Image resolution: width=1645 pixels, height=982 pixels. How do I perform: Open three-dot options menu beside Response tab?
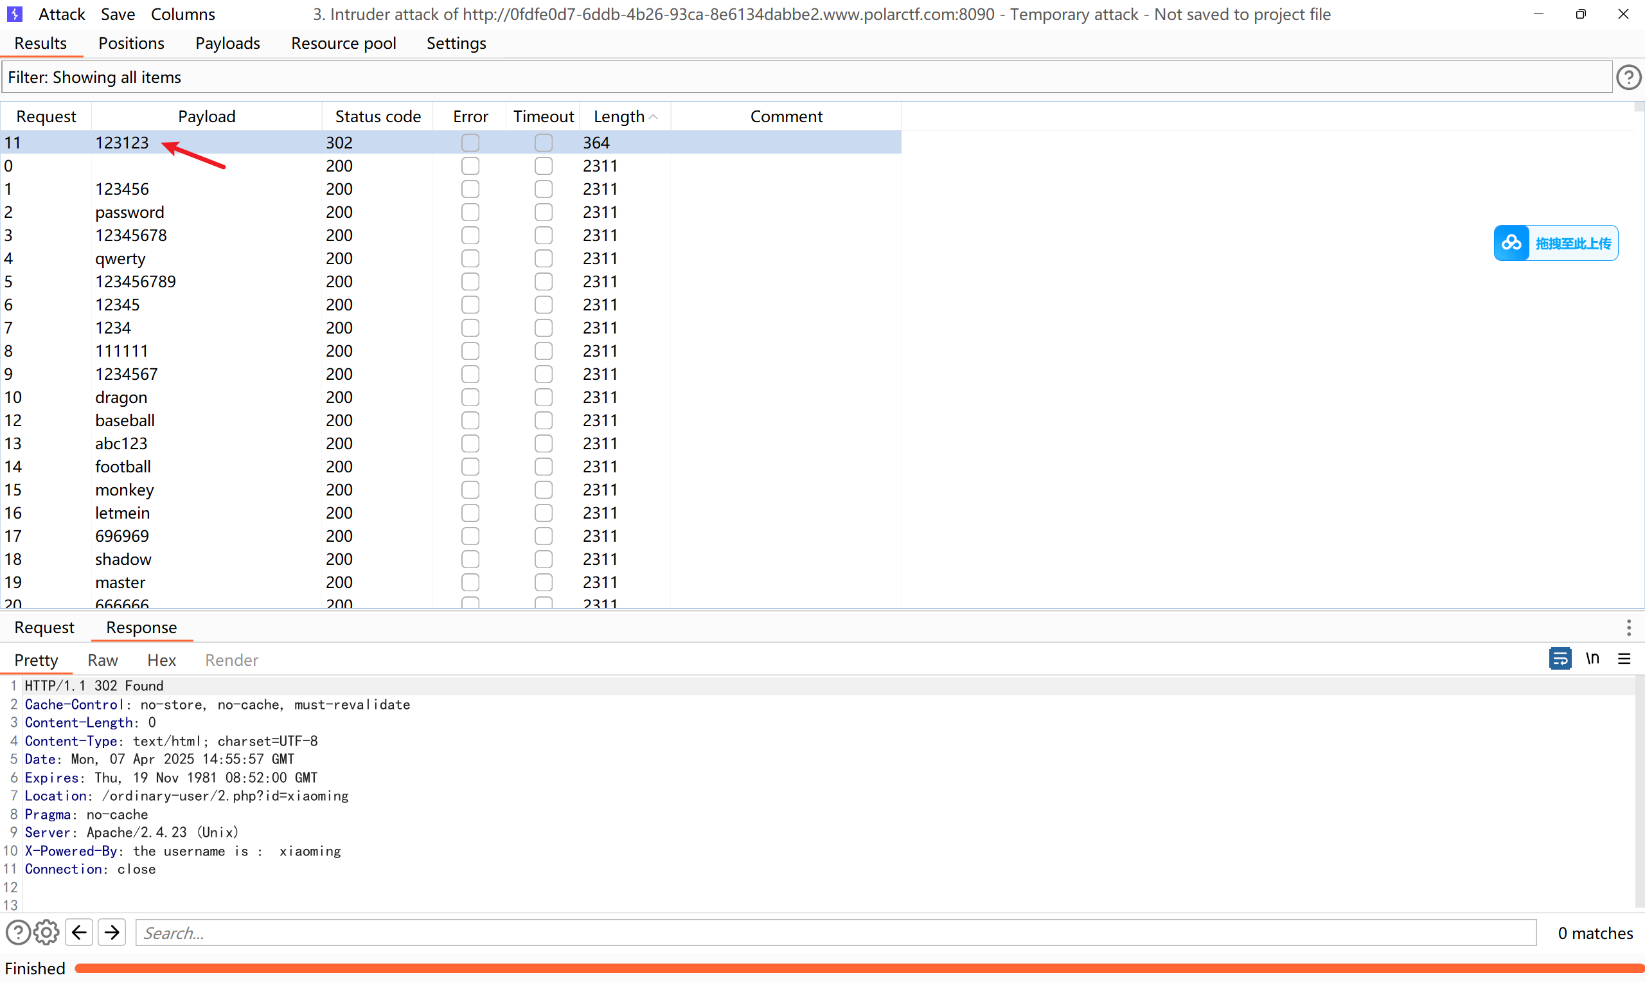(1628, 627)
